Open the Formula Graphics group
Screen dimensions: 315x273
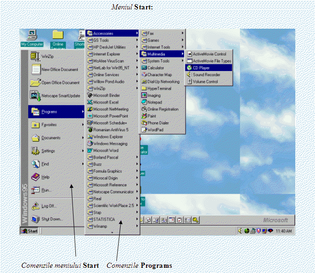[x=113, y=171]
